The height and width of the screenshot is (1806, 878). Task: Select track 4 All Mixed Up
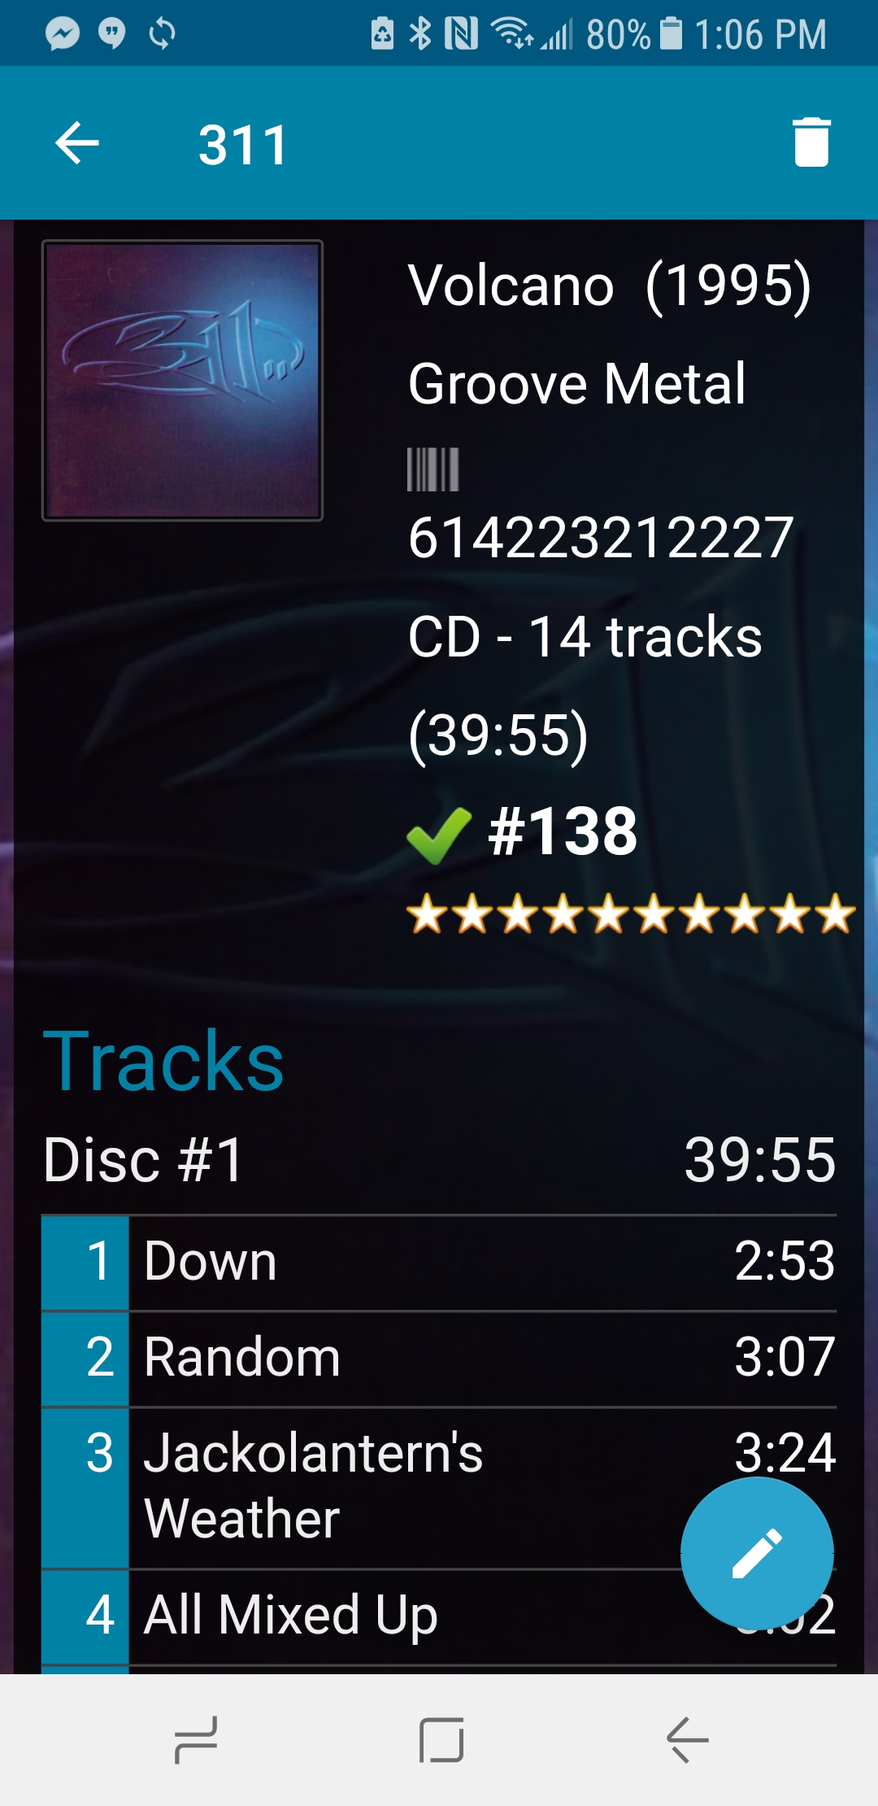tap(439, 1617)
